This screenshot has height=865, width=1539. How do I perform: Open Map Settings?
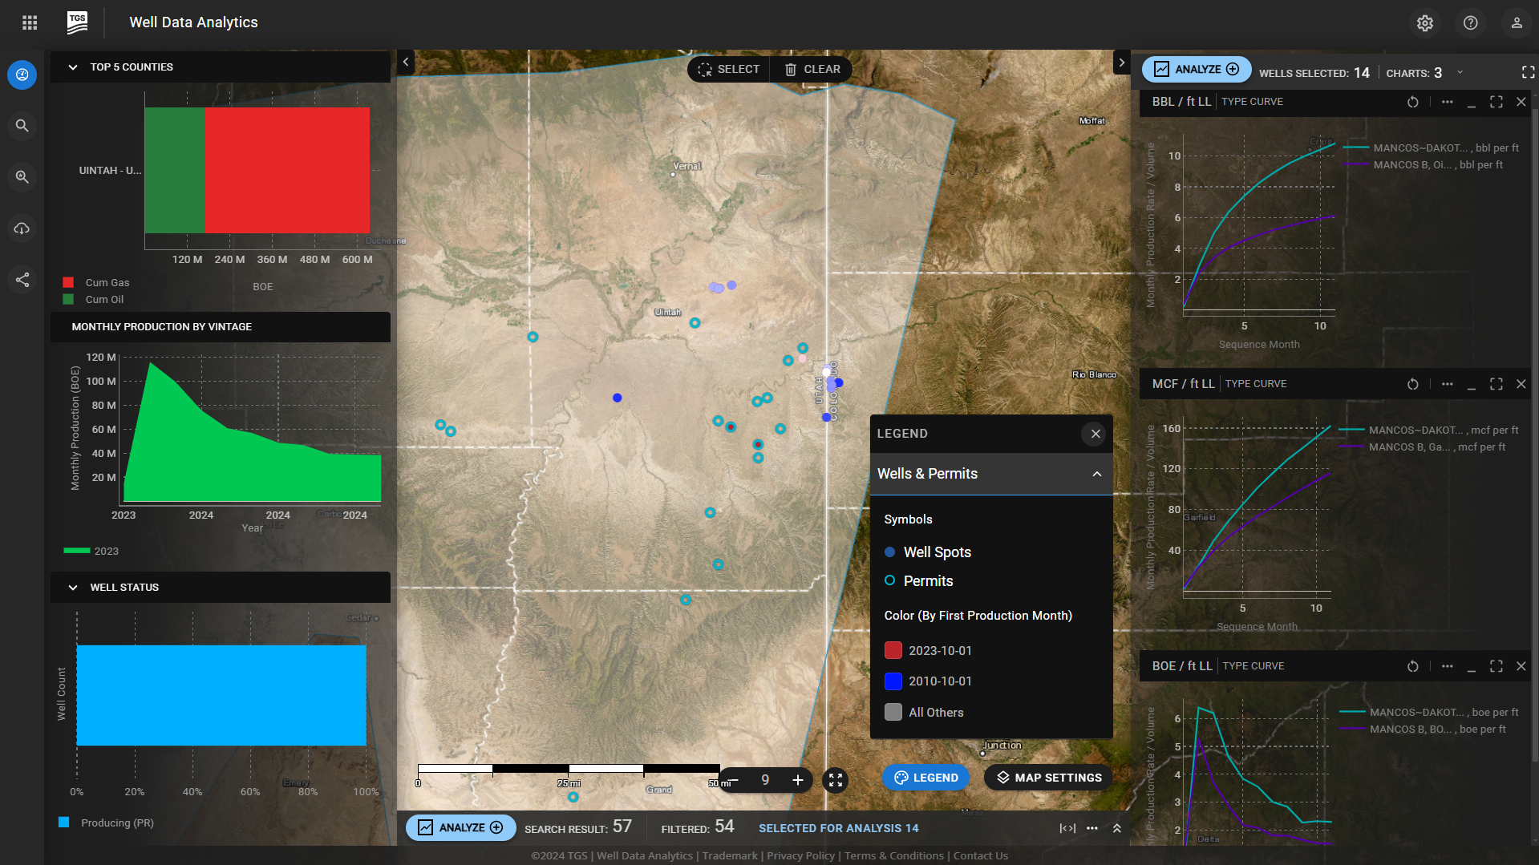[1048, 778]
